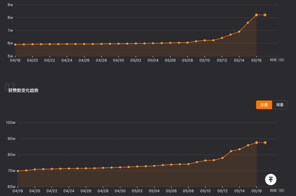Click the final dashed-line endpoint on upper chart
This screenshot has width=296, height=196.
pyautogui.click(x=265, y=15)
